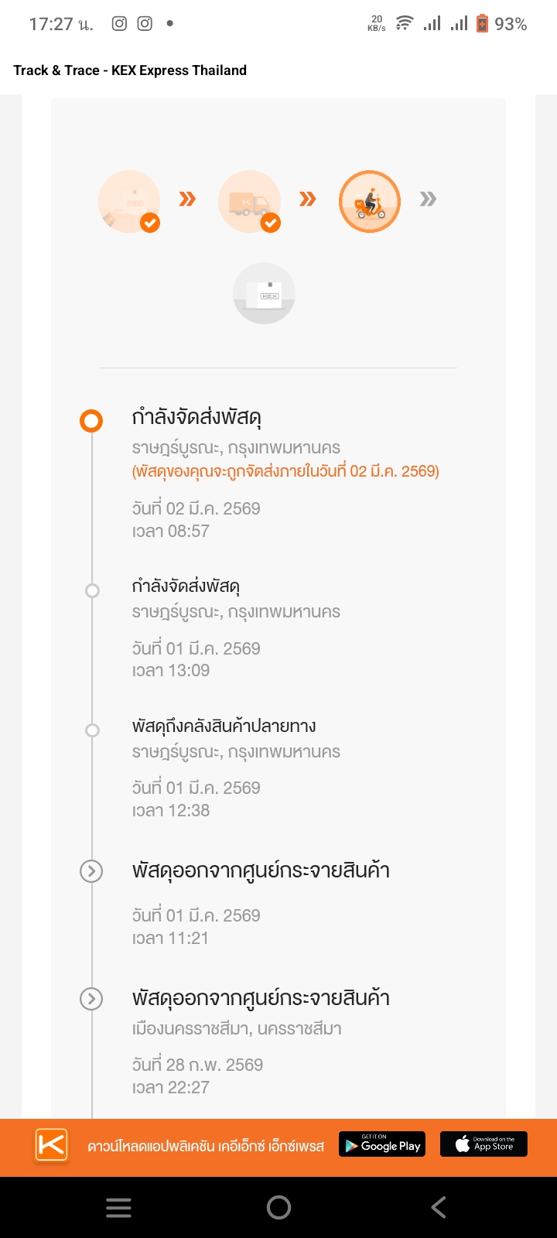Image resolution: width=557 pixels, height=1238 pixels.
Task: Open the App Store download button
Action: (x=484, y=1144)
